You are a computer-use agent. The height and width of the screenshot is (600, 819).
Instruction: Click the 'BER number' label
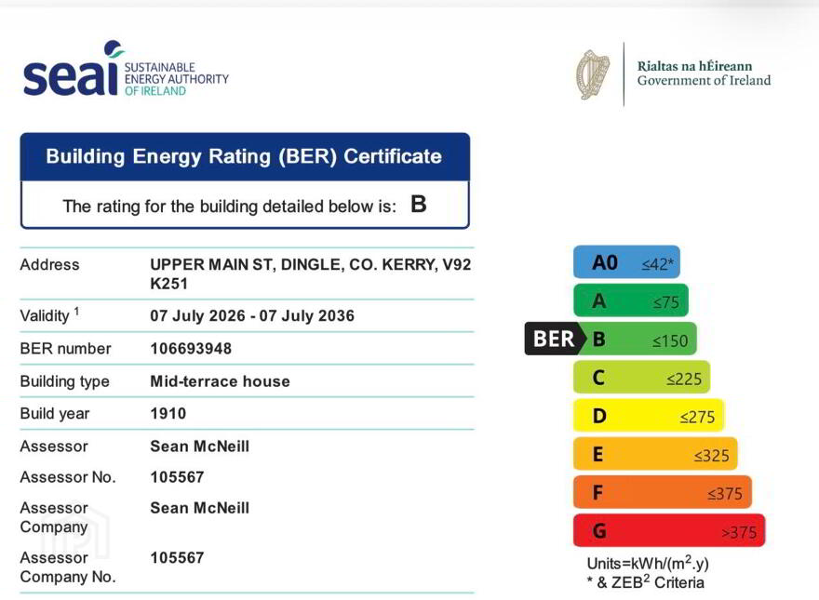point(65,349)
